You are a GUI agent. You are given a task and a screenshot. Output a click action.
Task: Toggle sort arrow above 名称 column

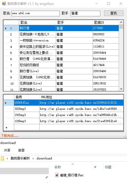pos(73,164)
